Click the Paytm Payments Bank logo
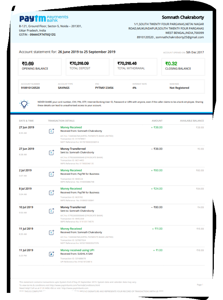 (44, 19)
